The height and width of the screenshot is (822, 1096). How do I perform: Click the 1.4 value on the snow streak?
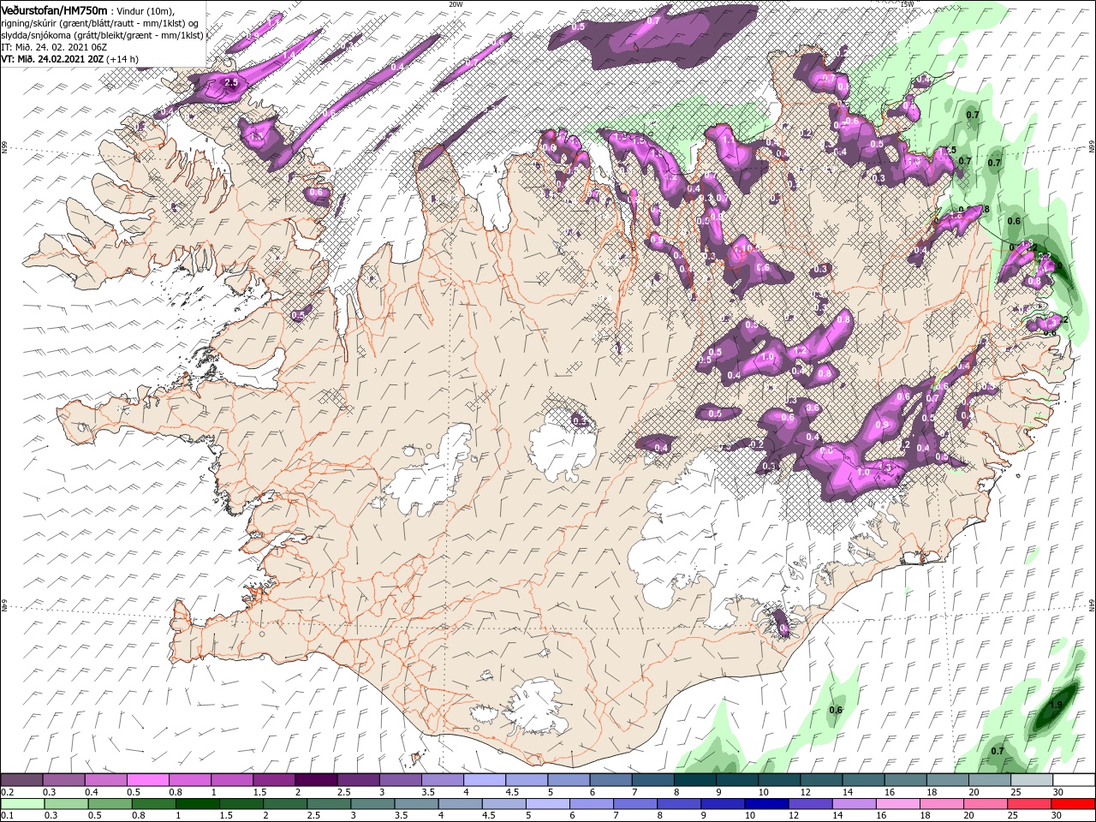point(289,54)
